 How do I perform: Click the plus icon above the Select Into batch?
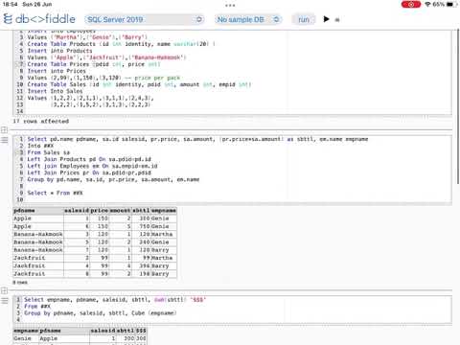(4, 129)
